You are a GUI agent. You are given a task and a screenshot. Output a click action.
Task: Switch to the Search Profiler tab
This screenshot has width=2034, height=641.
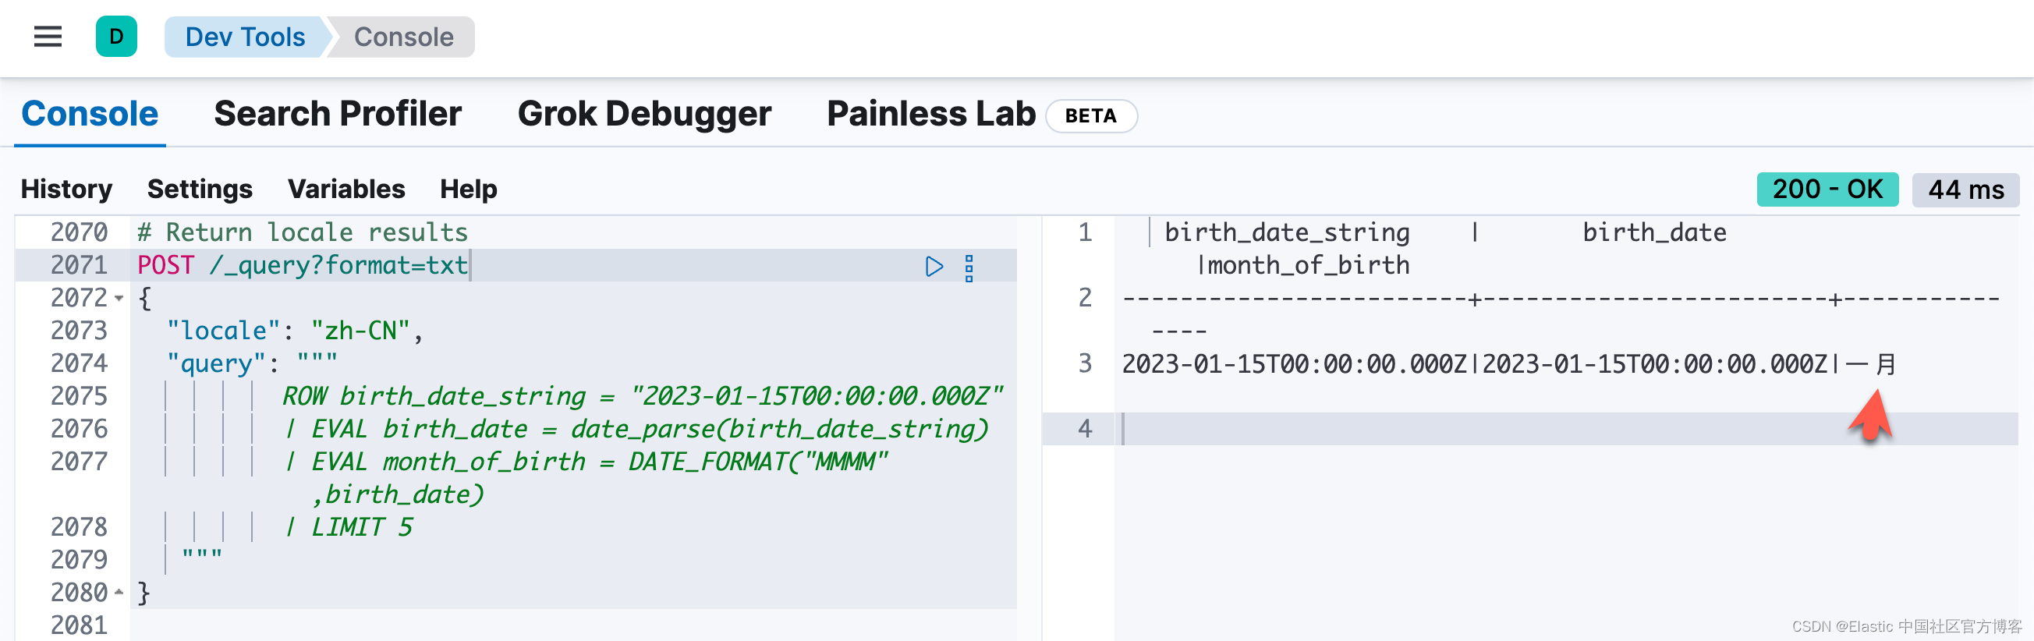338,114
